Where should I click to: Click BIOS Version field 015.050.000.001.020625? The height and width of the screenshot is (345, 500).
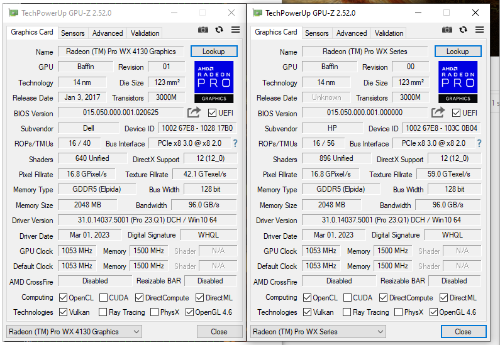pos(121,112)
